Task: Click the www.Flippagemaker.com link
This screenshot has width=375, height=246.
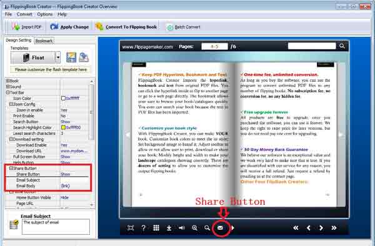Action: 147,47
